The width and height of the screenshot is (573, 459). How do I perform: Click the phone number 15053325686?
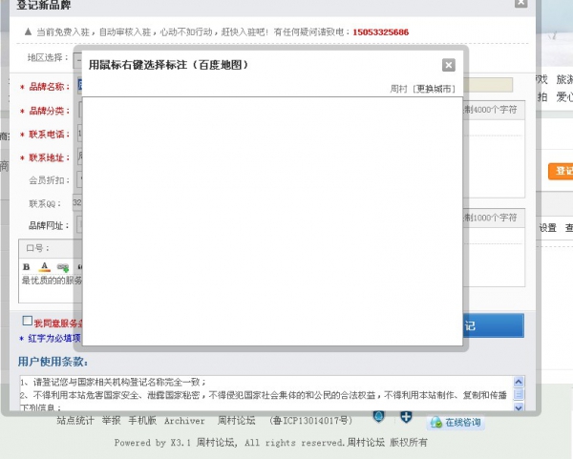380,32
